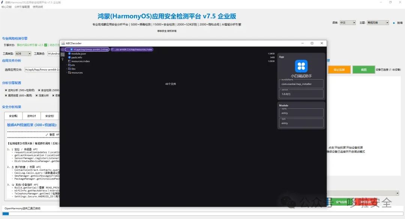Viewport: 405px width, 219px height.
Task: Minimize the ABCDecoder window
Action: (303, 43)
